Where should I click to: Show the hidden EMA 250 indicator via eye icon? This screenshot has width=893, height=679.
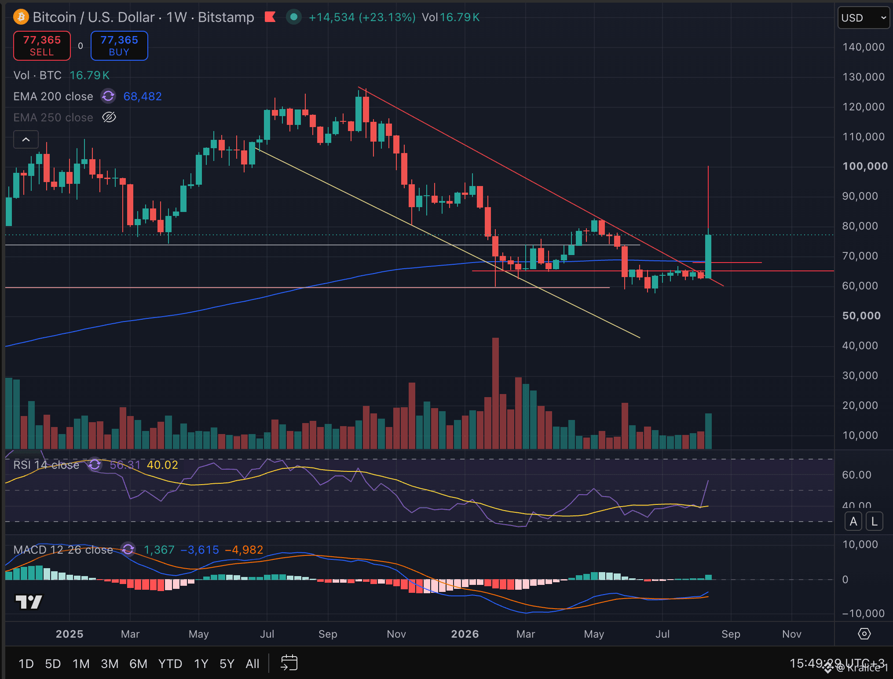tap(109, 117)
